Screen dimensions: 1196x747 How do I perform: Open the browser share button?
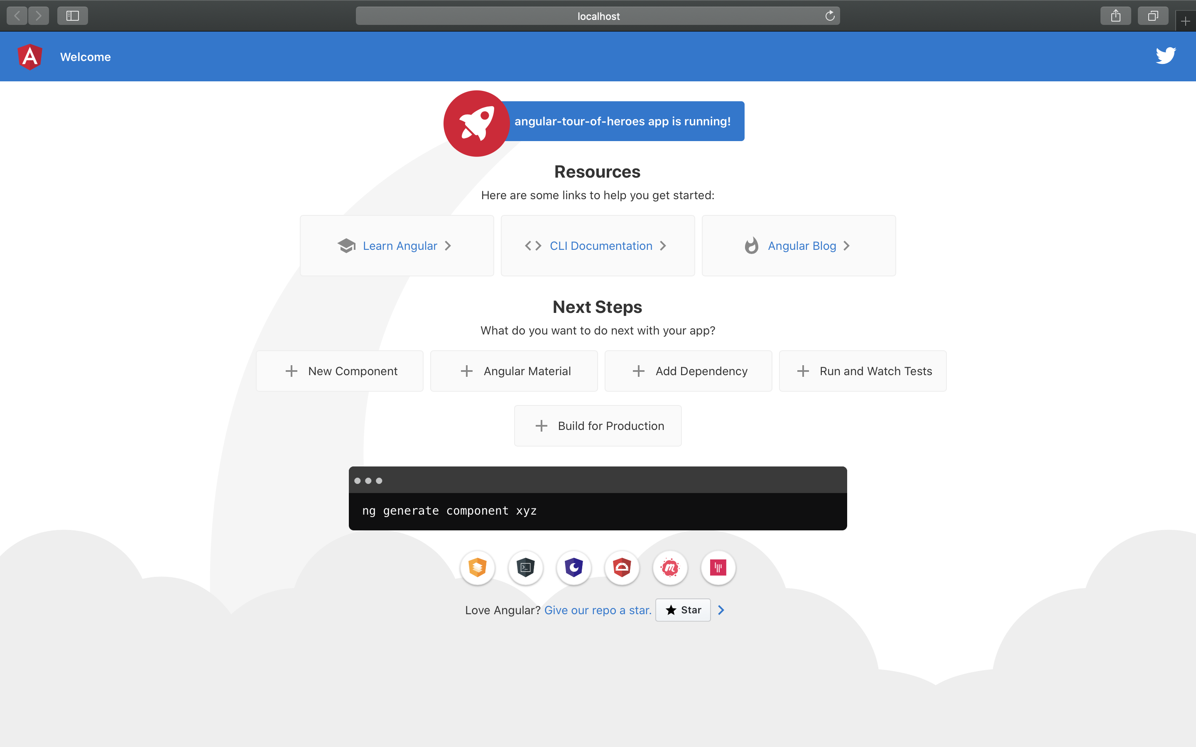tap(1115, 16)
